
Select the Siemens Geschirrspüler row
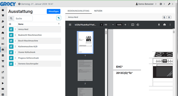click(x=35, y=64)
